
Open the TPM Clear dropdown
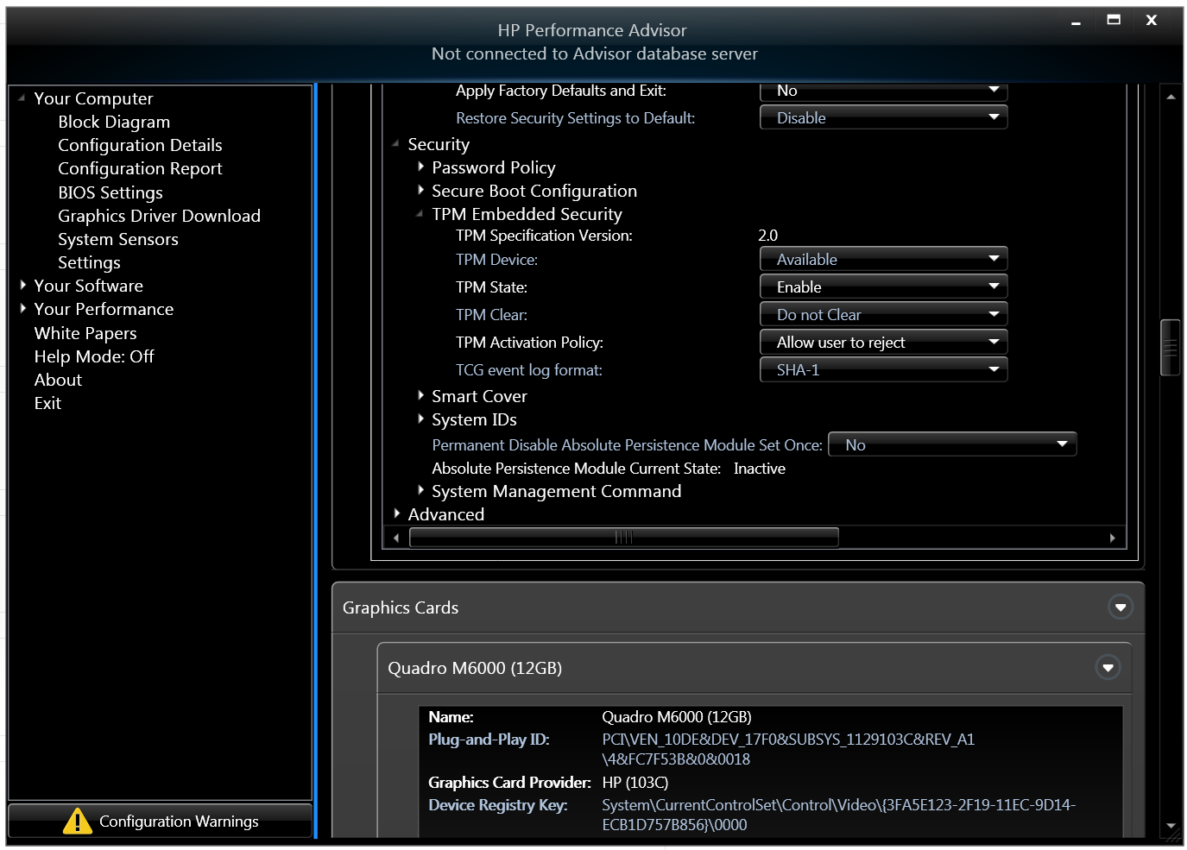point(883,315)
